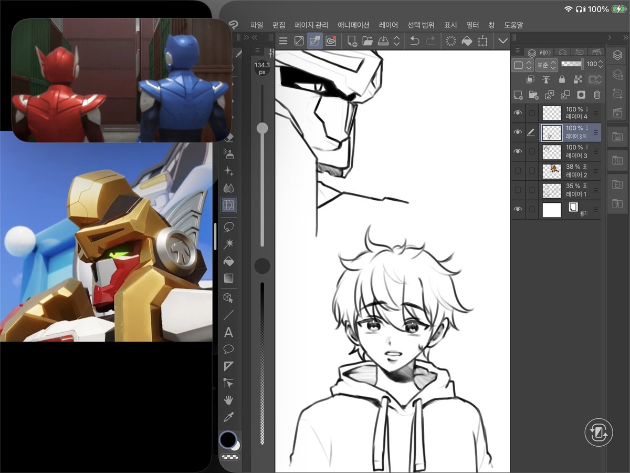
Task: Select the Blend droplets tool
Action: [x=229, y=188]
